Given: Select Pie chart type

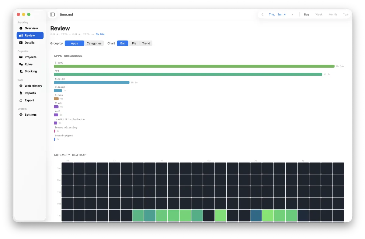Looking at the screenshot, I should pos(134,43).
